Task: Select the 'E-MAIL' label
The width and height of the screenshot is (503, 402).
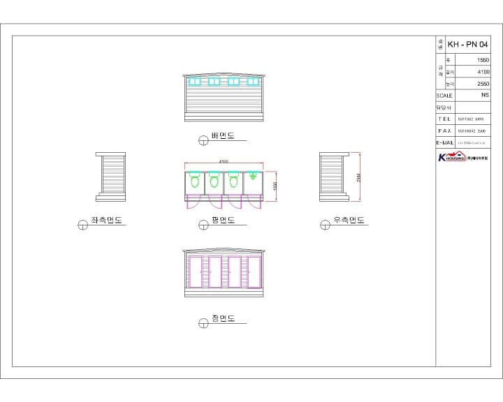Action: click(x=445, y=142)
